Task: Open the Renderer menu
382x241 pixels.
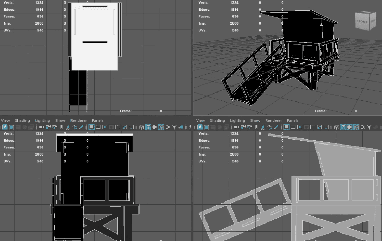Action: [78, 120]
